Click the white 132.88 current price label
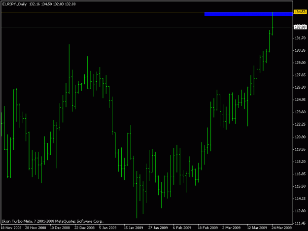 click(300, 27)
